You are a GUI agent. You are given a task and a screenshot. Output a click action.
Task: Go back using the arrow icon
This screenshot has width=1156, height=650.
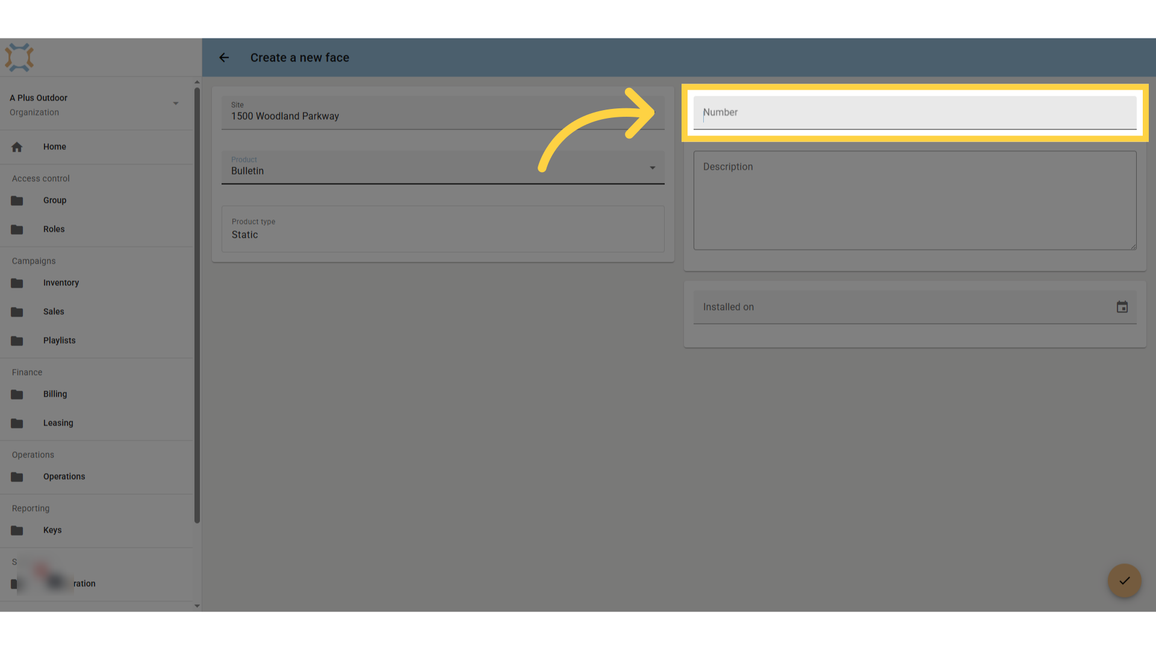[x=224, y=58]
